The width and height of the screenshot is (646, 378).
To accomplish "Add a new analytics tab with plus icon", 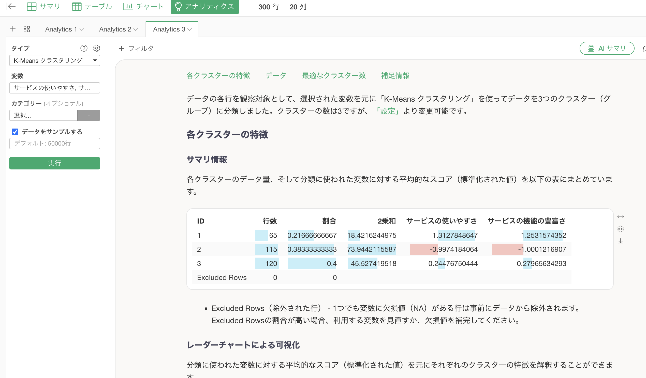I will tap(13, 29).
